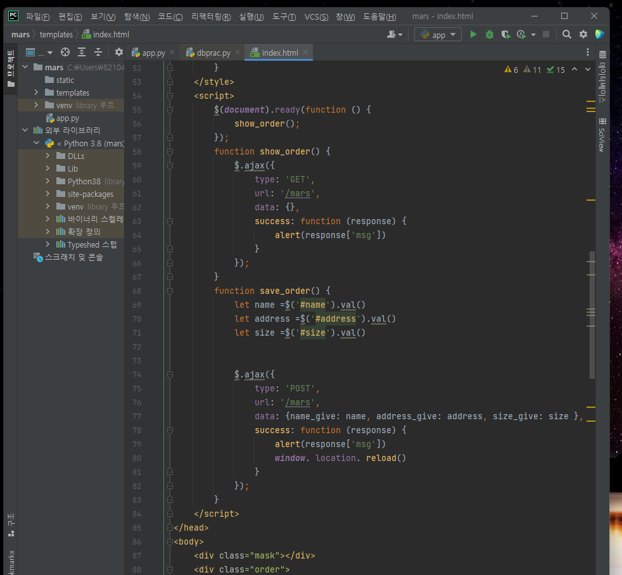This screenshot has width=622, height=575.
Task: Open the Structure tool window
Action: click(11, 524)
